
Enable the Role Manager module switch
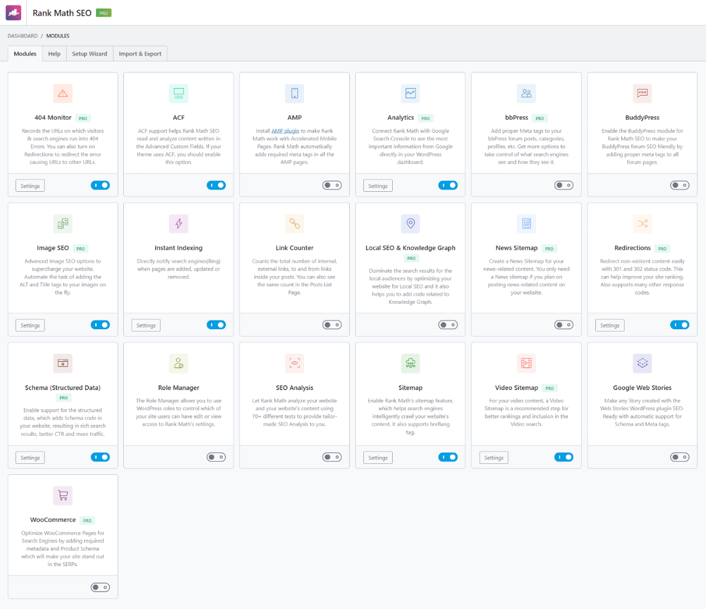[216, 457]
